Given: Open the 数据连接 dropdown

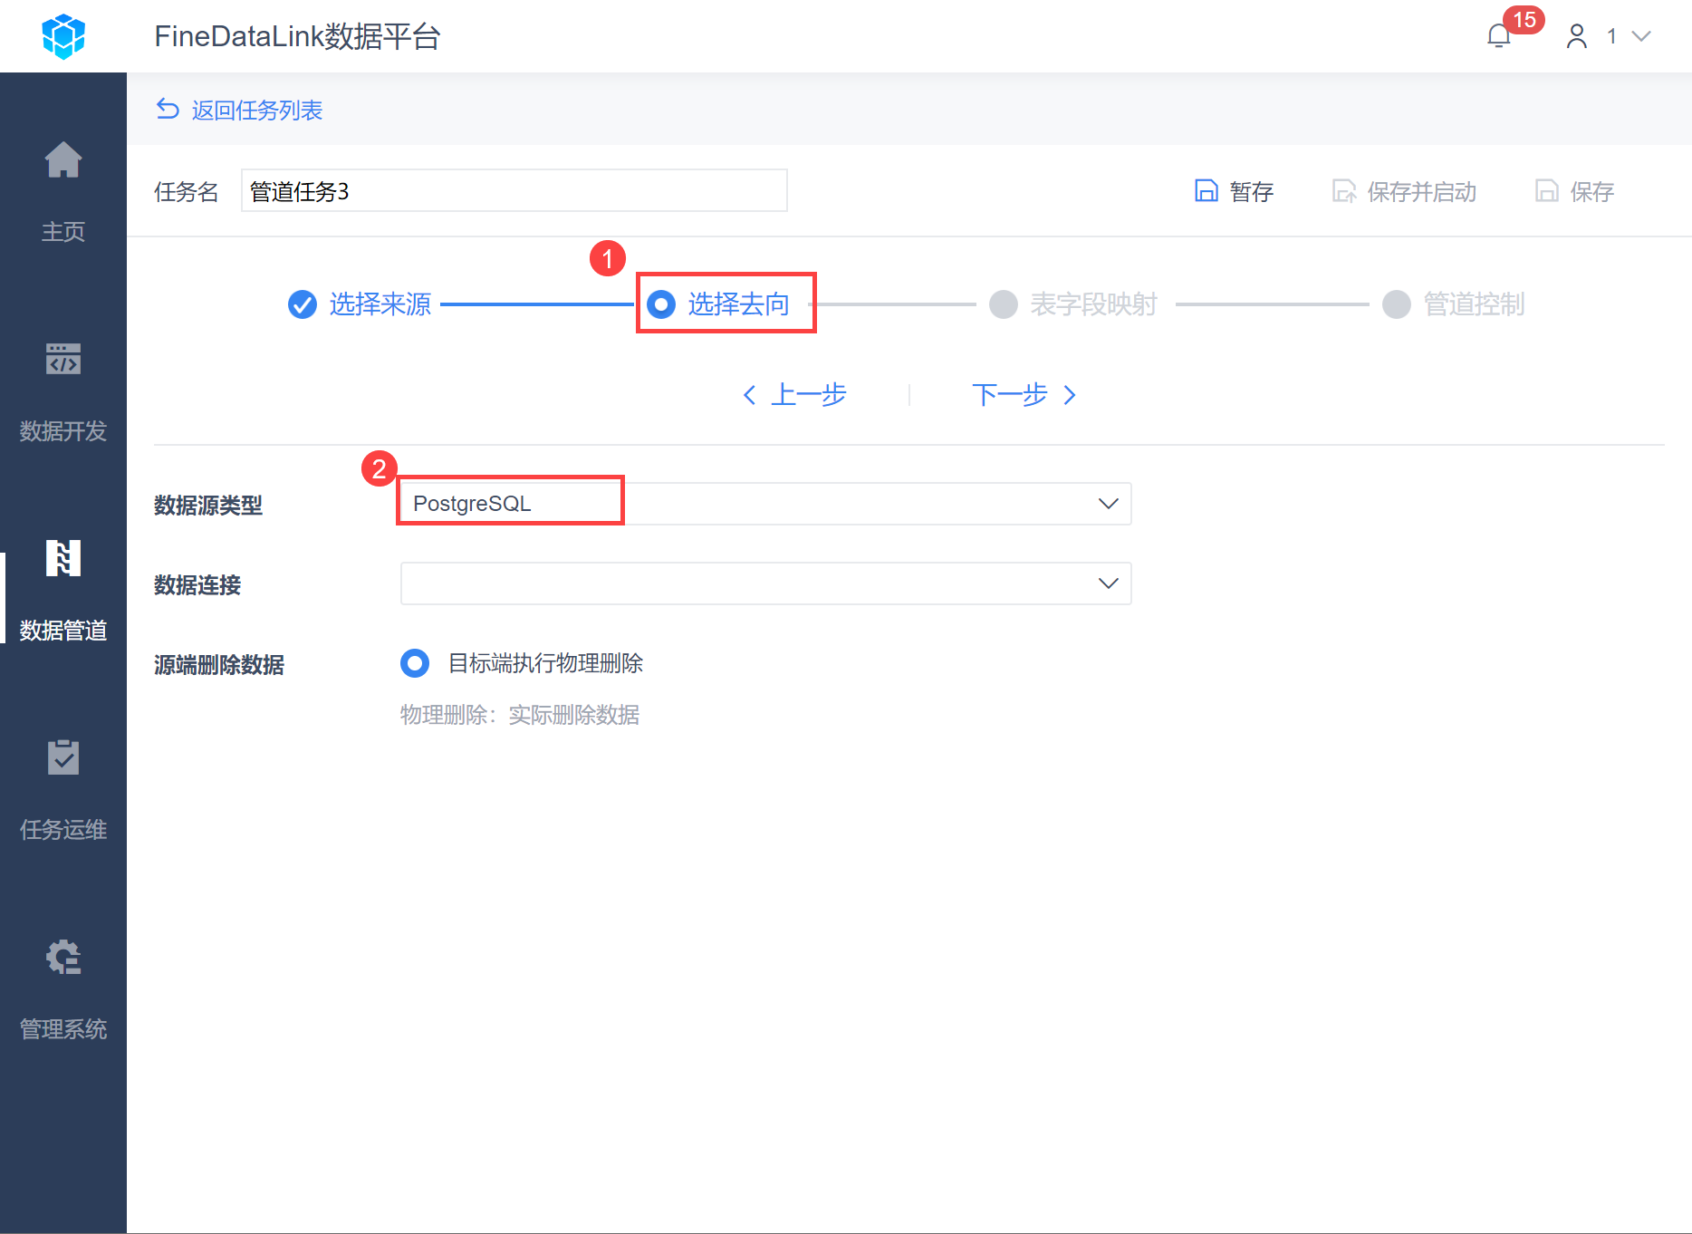Looking at the screenshot, I should coord(766,583).
